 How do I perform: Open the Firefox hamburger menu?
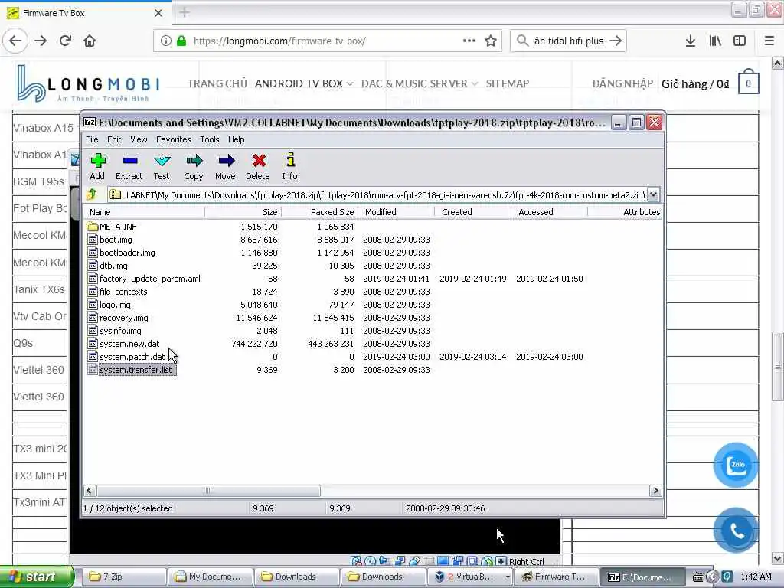[x=769, y=41]
